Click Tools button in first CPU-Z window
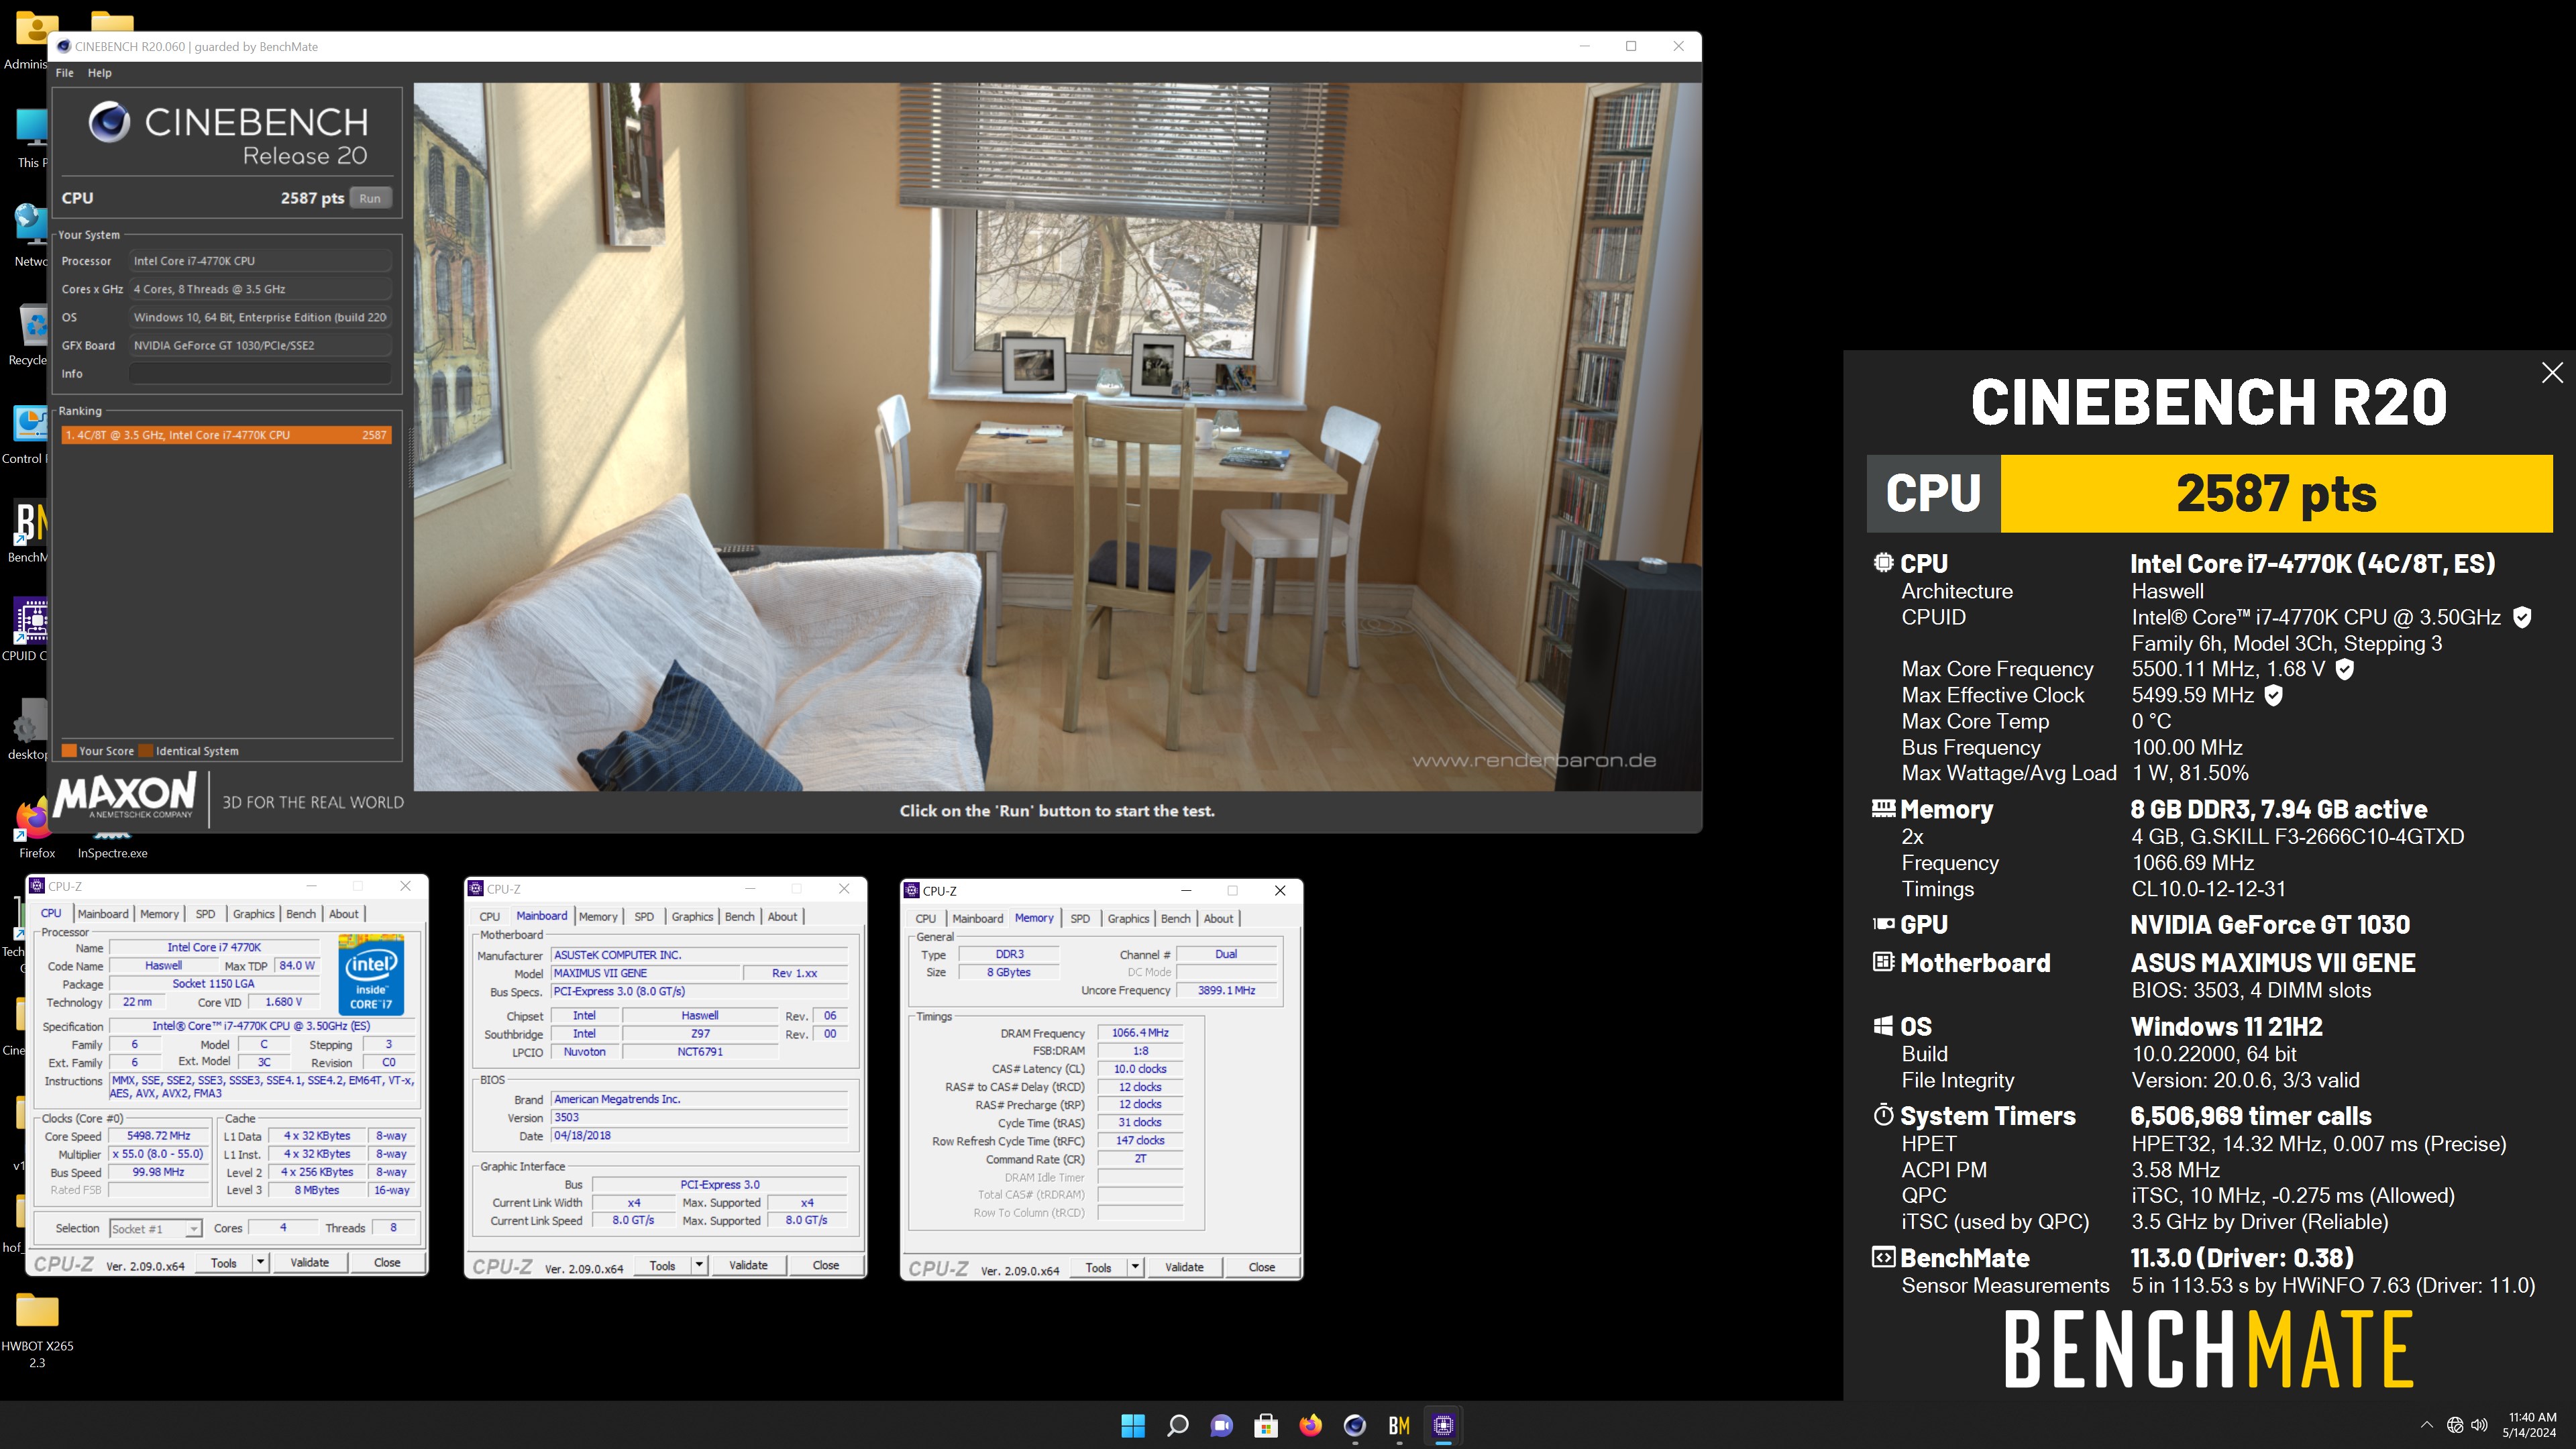 tap(224, 1263)
